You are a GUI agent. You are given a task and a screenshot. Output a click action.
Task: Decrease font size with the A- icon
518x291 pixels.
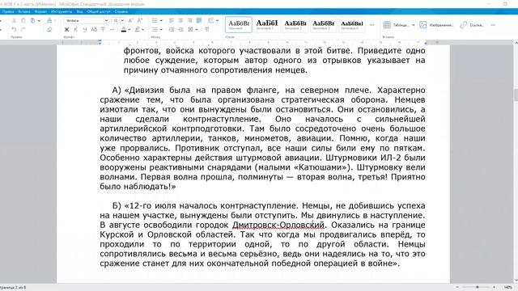pos(131,20)
